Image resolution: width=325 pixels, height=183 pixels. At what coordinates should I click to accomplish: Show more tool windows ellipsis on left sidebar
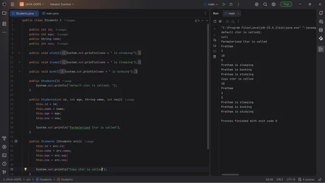click(4, 32)
